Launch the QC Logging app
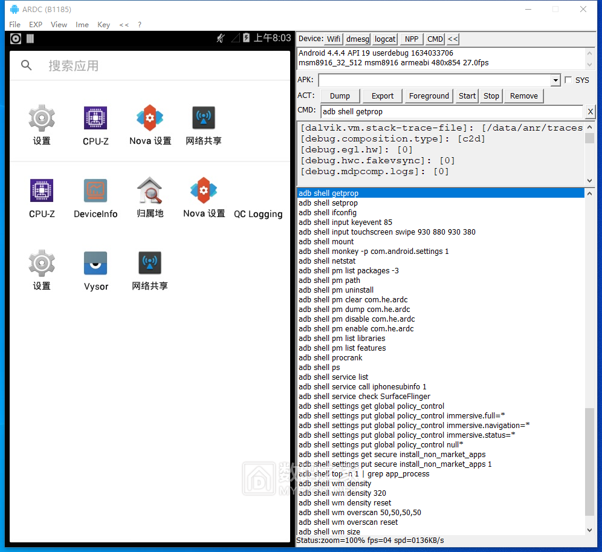Screen dimensions: 602x552 pos(258,213)
